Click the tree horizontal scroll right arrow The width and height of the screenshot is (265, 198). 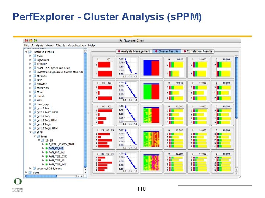click(x=82, y=176)
